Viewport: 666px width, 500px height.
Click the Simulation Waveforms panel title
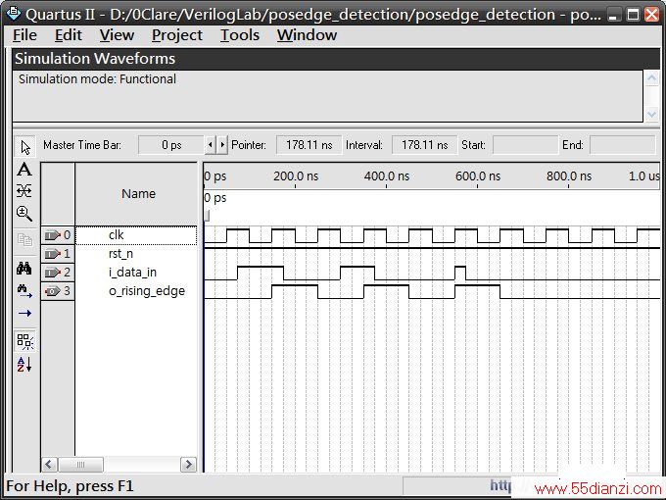[x=95, y=59]
